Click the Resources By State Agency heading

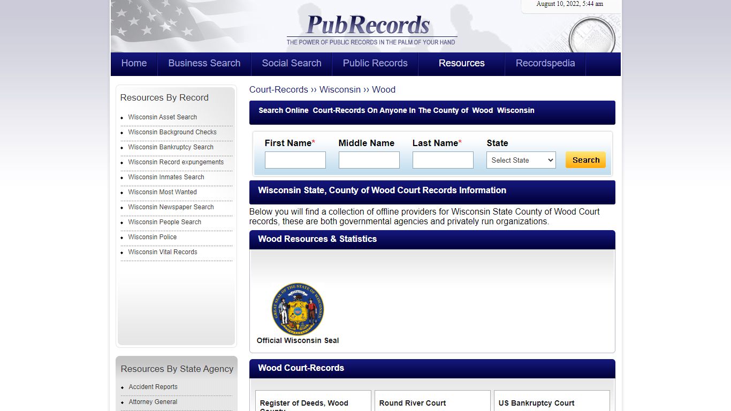(x=177, y=369)
